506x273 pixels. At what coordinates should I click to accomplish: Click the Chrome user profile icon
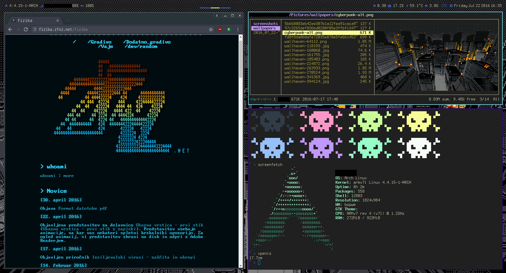coord(217,16)
